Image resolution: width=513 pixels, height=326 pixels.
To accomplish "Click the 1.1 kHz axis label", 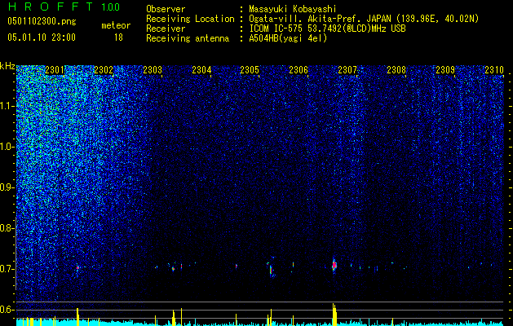I will 7,106.
